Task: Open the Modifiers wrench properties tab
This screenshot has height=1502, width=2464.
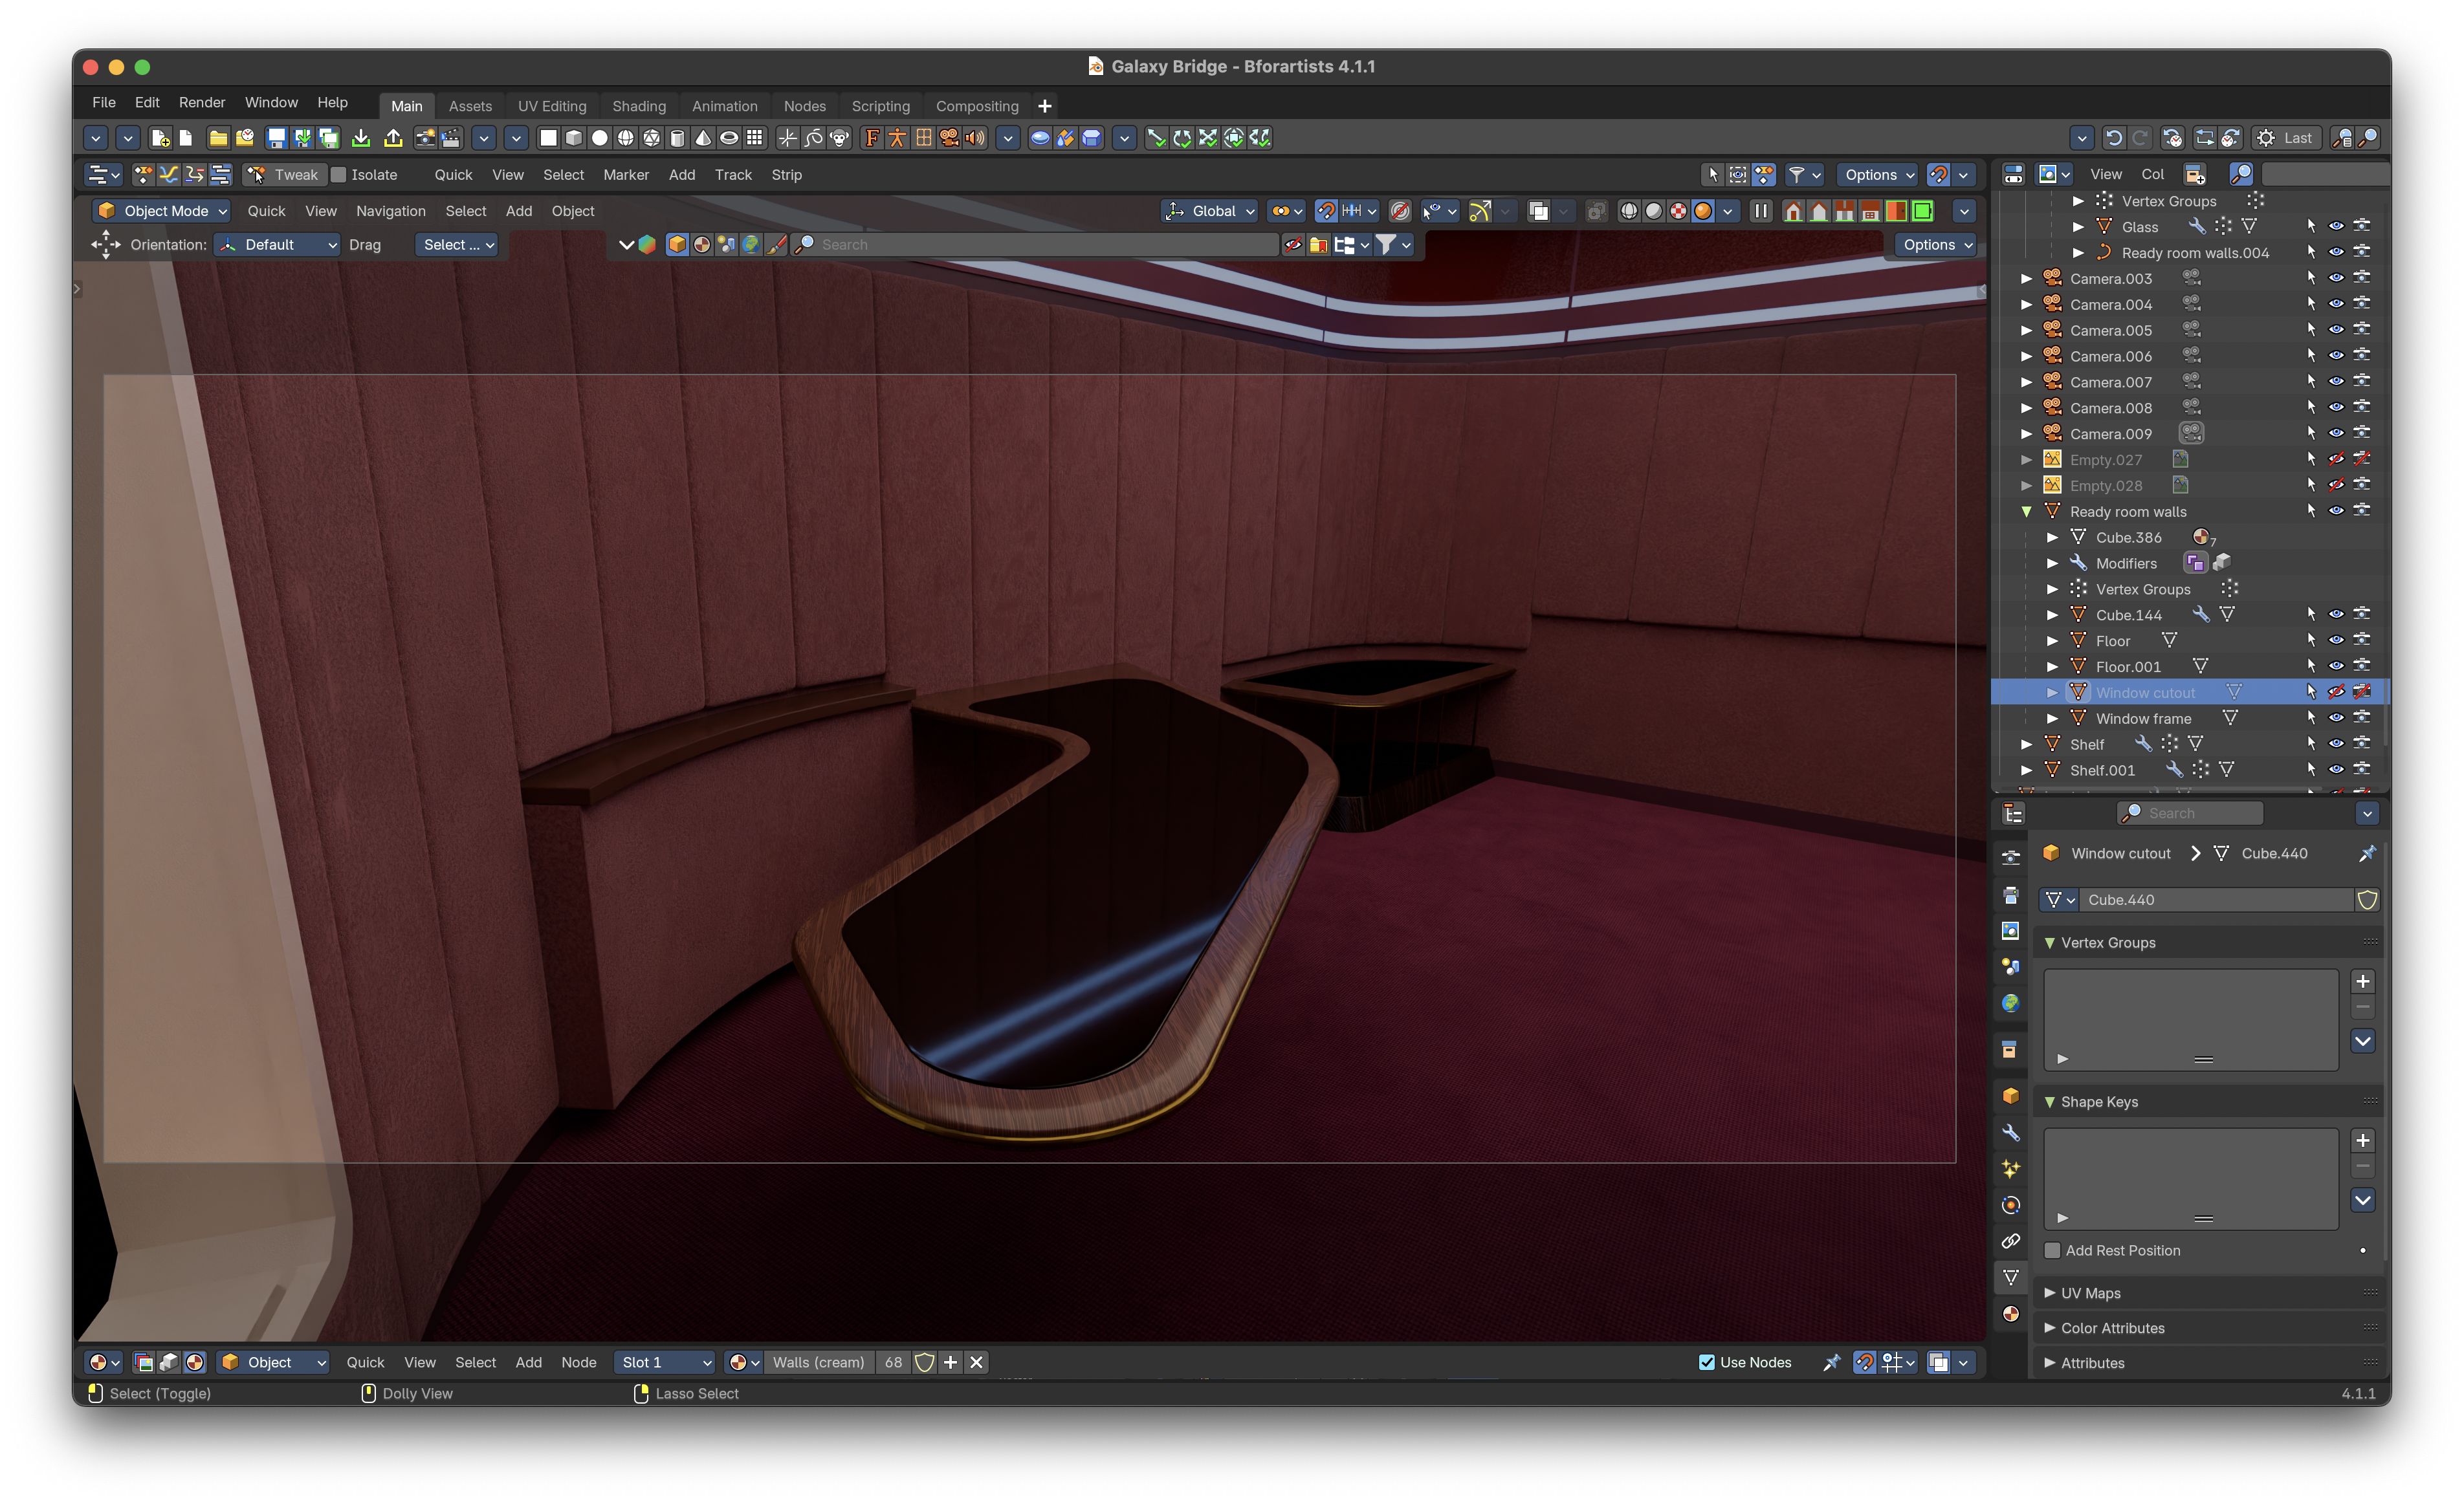Action: [2011, 1133]
